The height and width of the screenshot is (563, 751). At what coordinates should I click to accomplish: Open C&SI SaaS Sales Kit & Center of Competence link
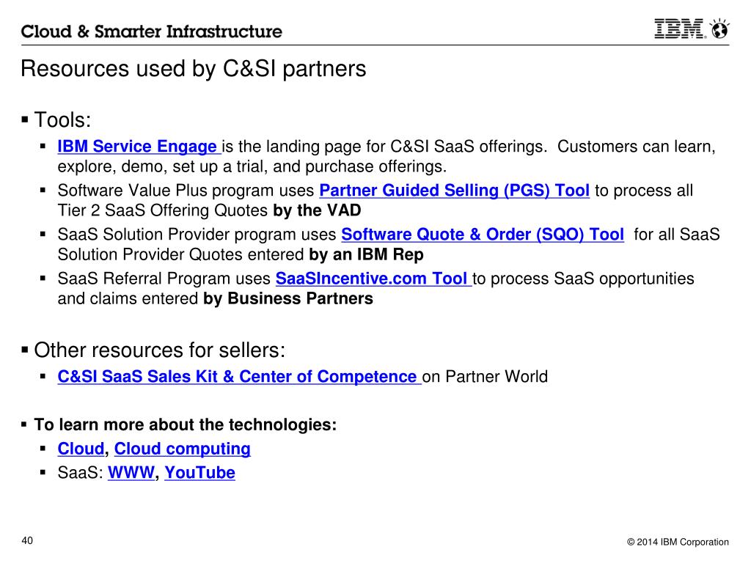(x=239, y=377)
